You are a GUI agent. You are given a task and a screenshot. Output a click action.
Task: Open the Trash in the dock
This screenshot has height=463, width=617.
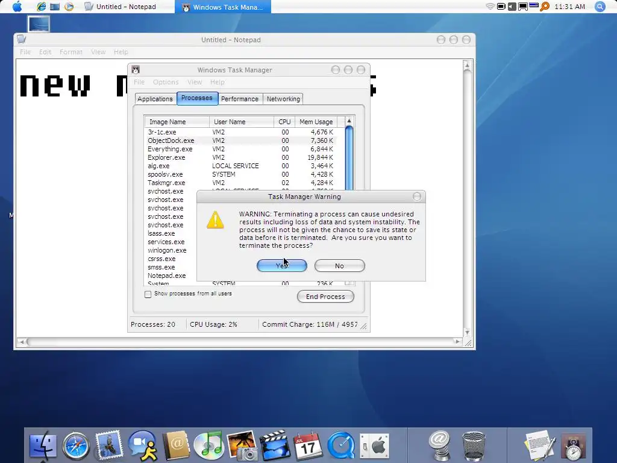474,446
